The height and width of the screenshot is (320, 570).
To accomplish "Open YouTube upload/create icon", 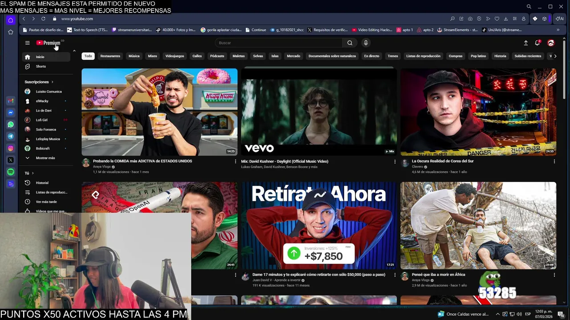I will click(525, 43).
